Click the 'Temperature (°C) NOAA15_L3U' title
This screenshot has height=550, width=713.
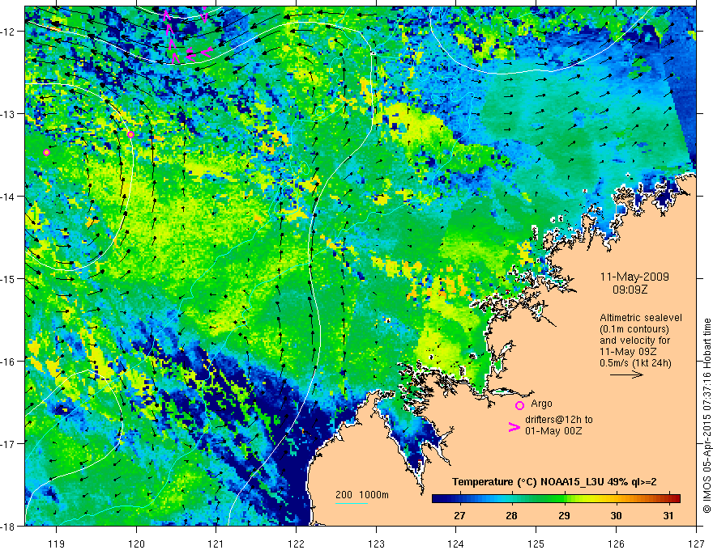(528, 482)
